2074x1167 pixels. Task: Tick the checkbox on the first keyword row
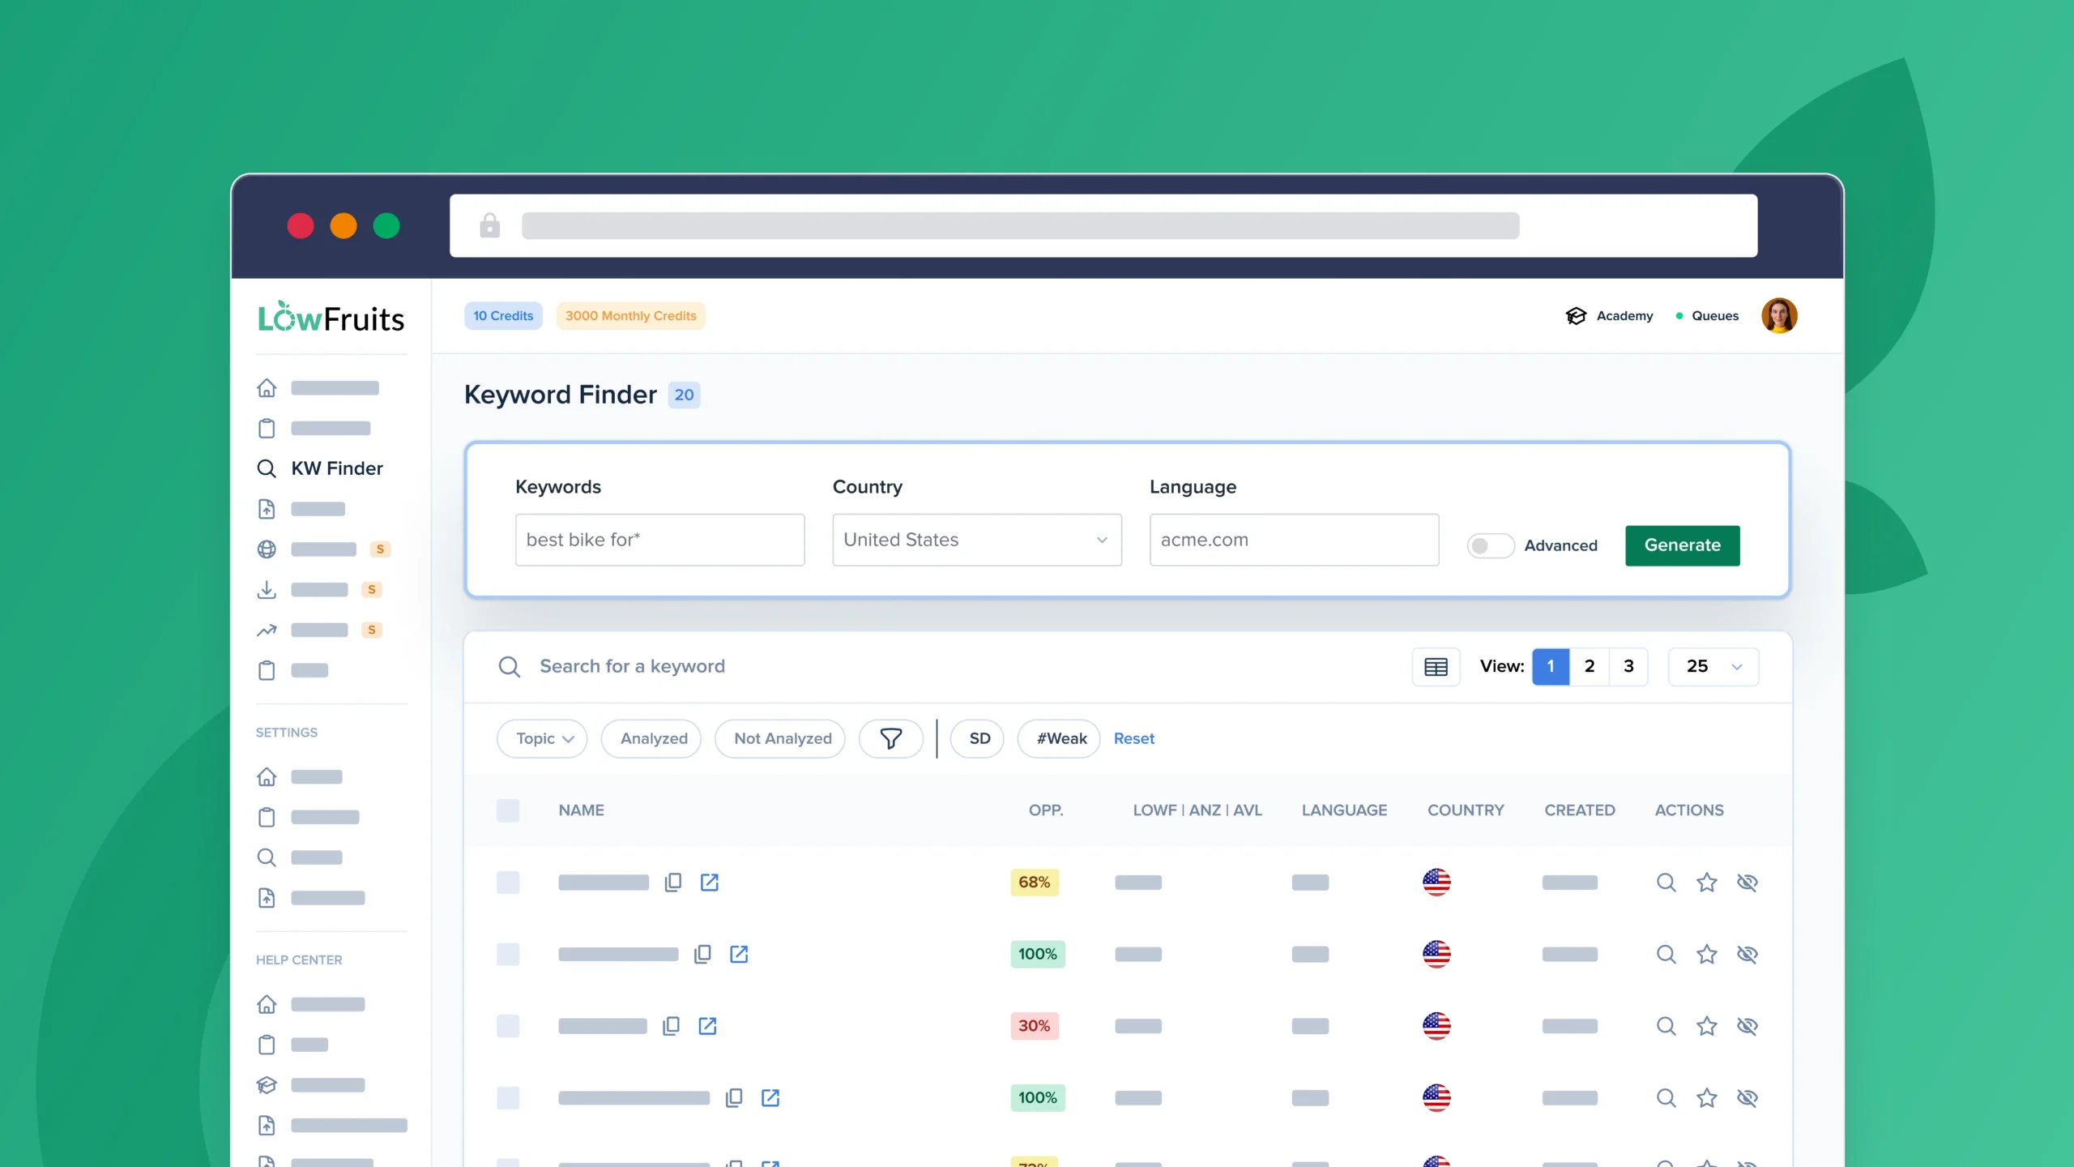coord(508,883)
